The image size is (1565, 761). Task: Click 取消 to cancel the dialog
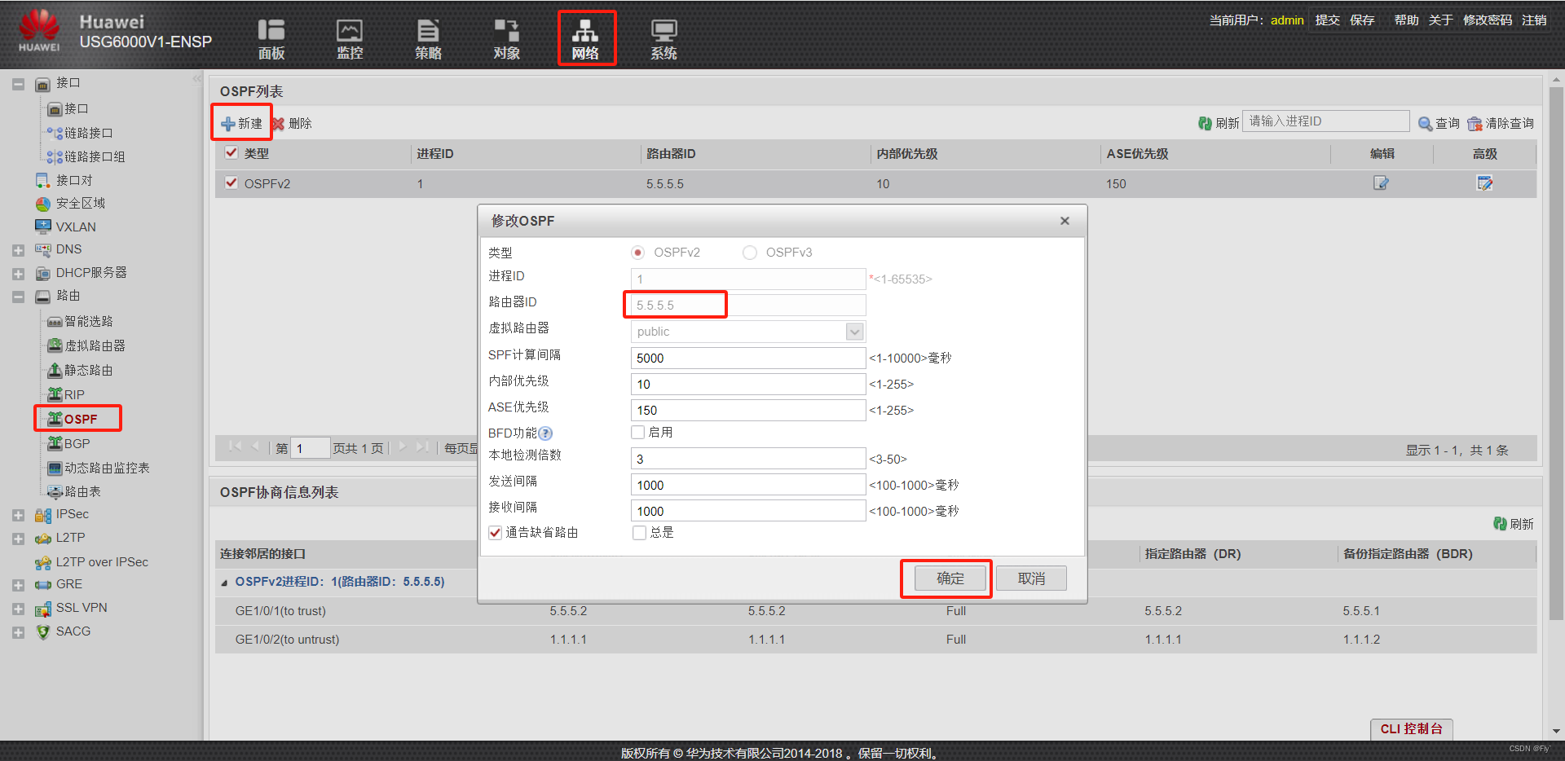[x=1031, y=578]
